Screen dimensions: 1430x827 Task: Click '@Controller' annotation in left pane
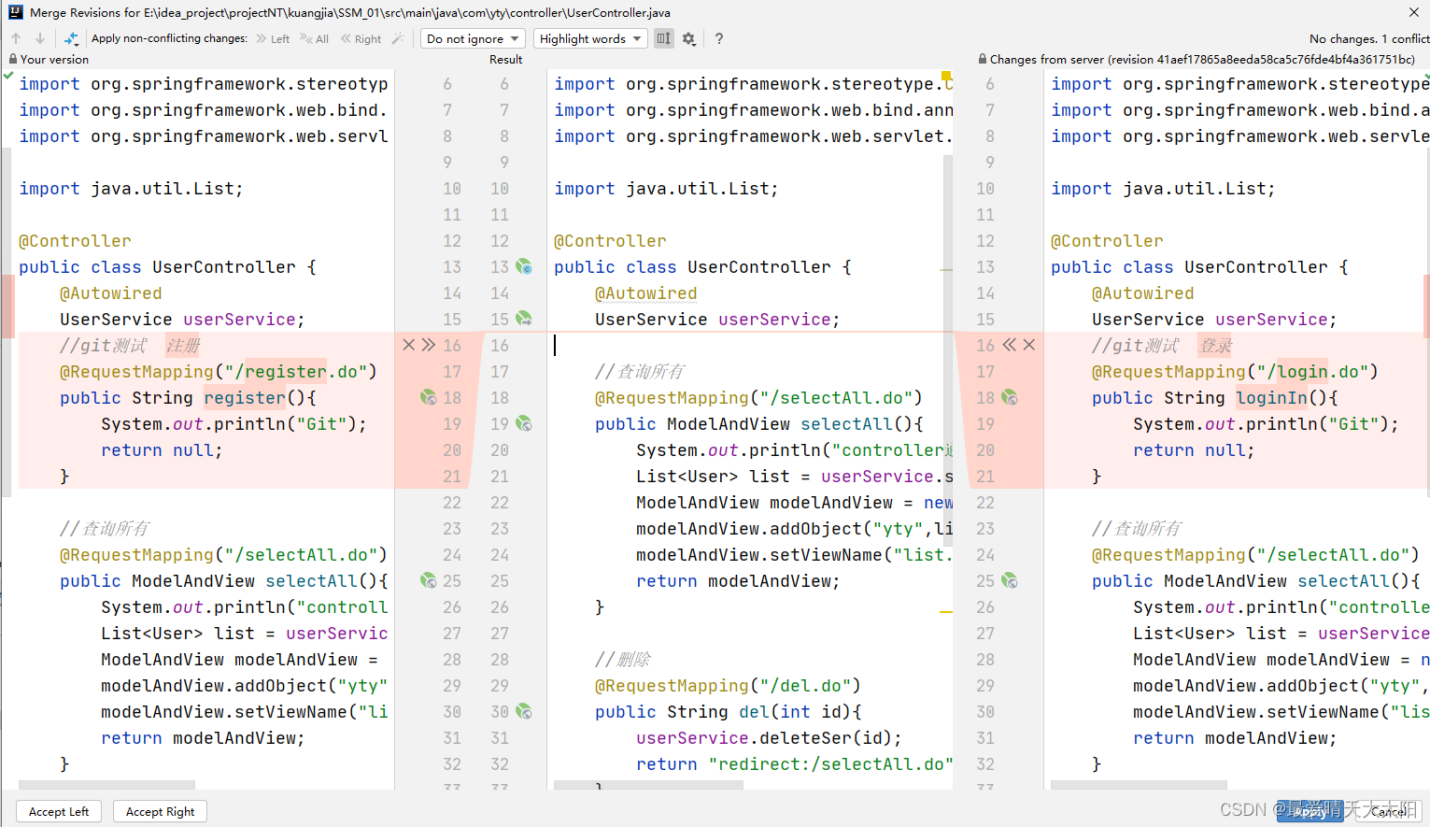click(x=75, y=240)
